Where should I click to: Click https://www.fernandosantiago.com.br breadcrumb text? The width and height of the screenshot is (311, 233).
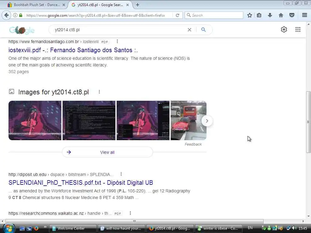point(44,42)
